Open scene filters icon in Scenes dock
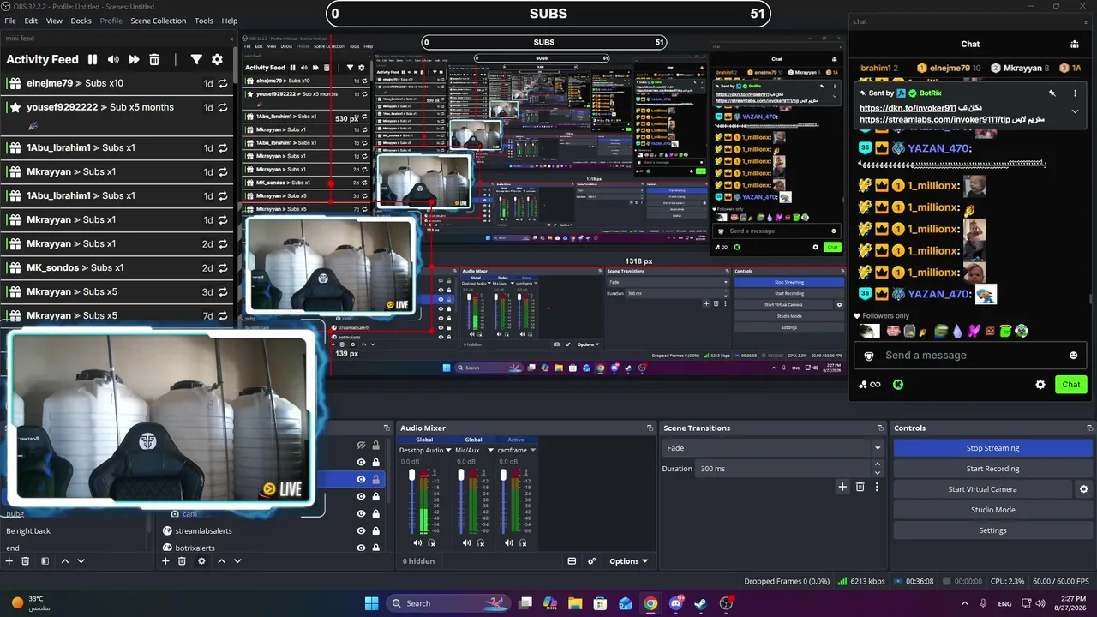 pos(45,561)
